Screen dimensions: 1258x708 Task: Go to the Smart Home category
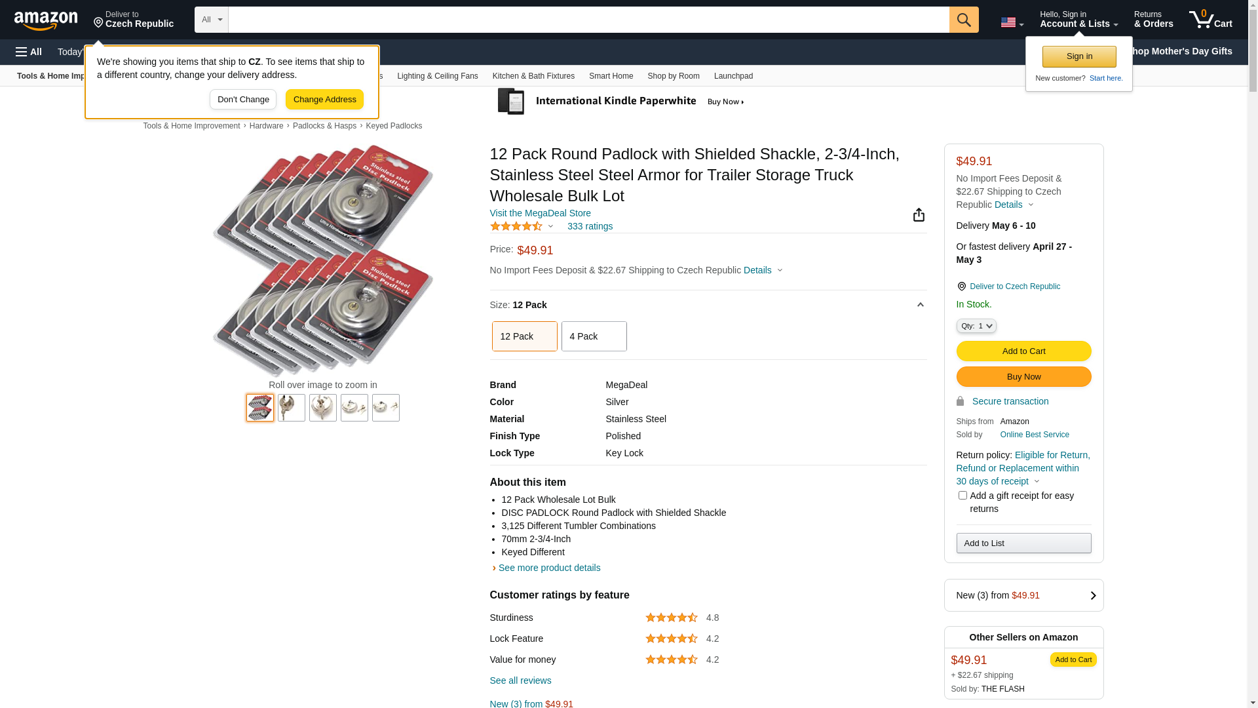tap(611, 76)
